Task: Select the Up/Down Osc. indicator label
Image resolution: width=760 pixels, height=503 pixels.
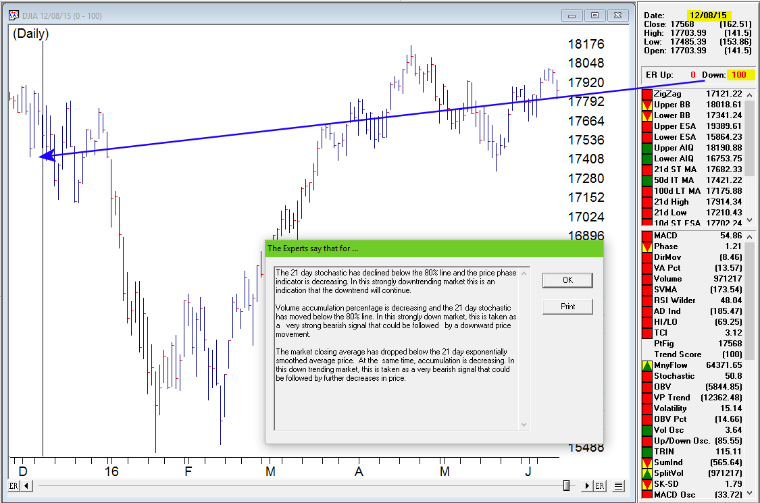Action: (682, 441)
